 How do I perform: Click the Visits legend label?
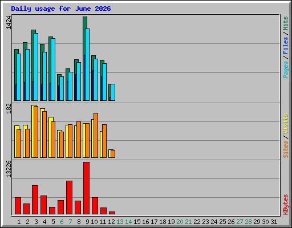285,124
